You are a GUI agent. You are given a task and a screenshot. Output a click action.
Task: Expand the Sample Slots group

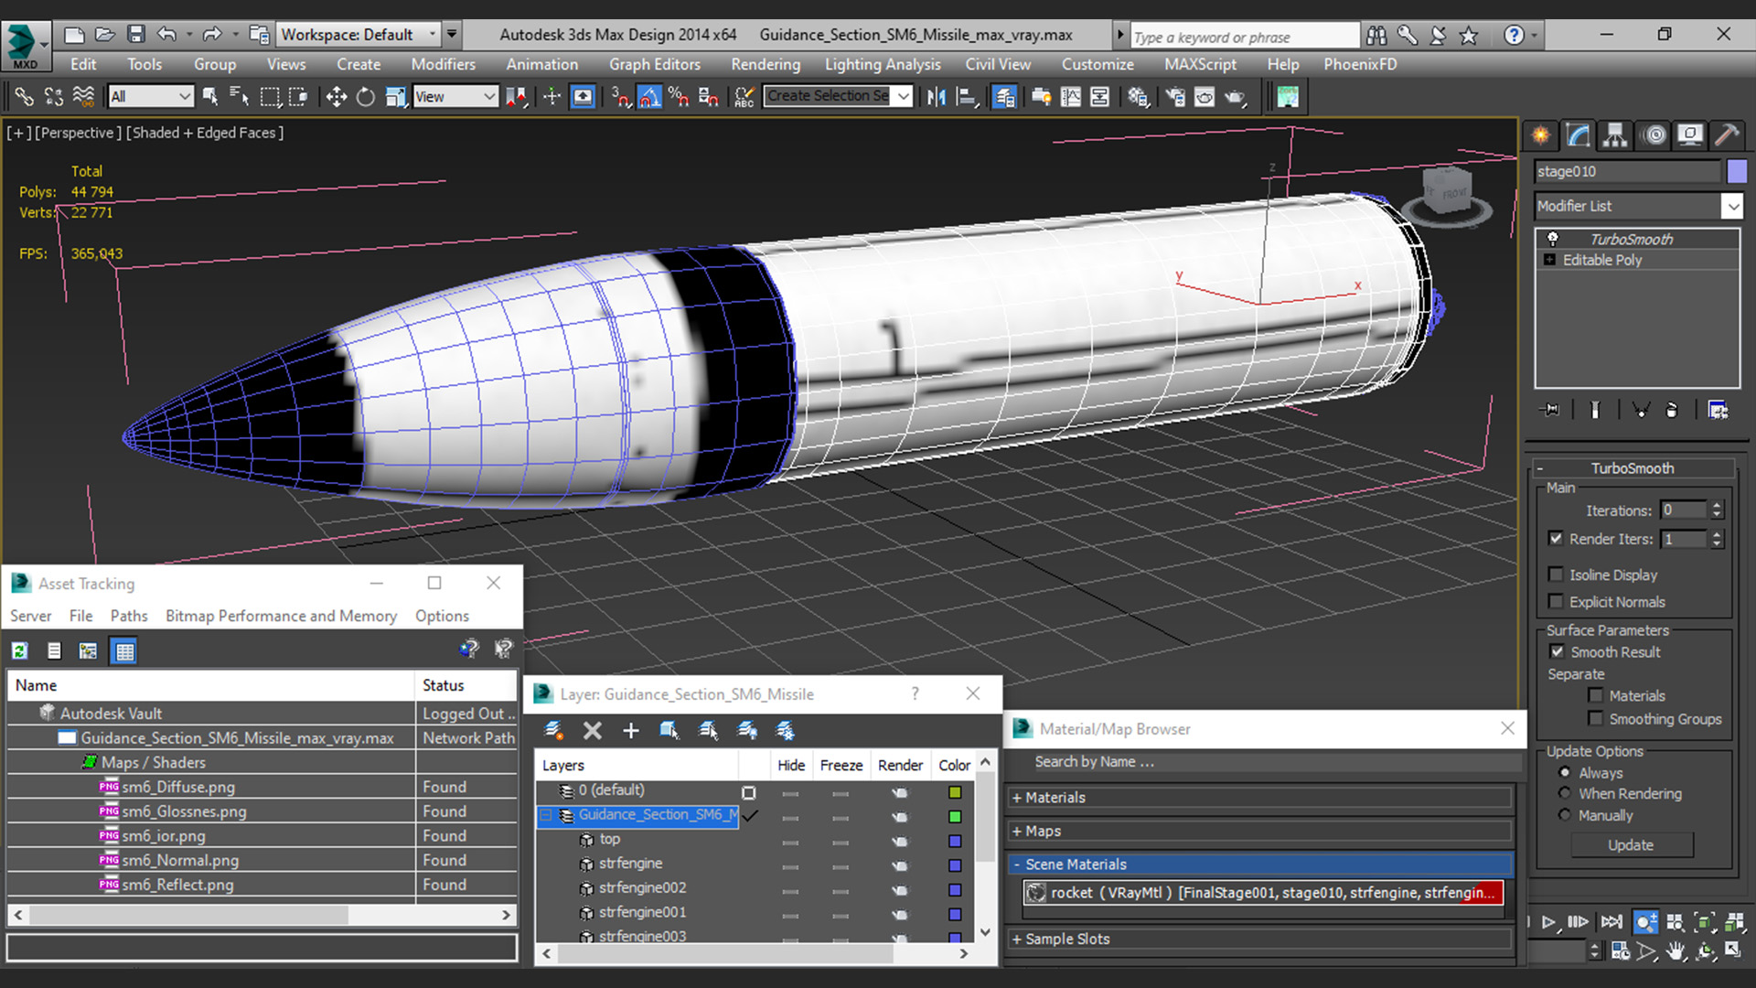coord(1260,940)
